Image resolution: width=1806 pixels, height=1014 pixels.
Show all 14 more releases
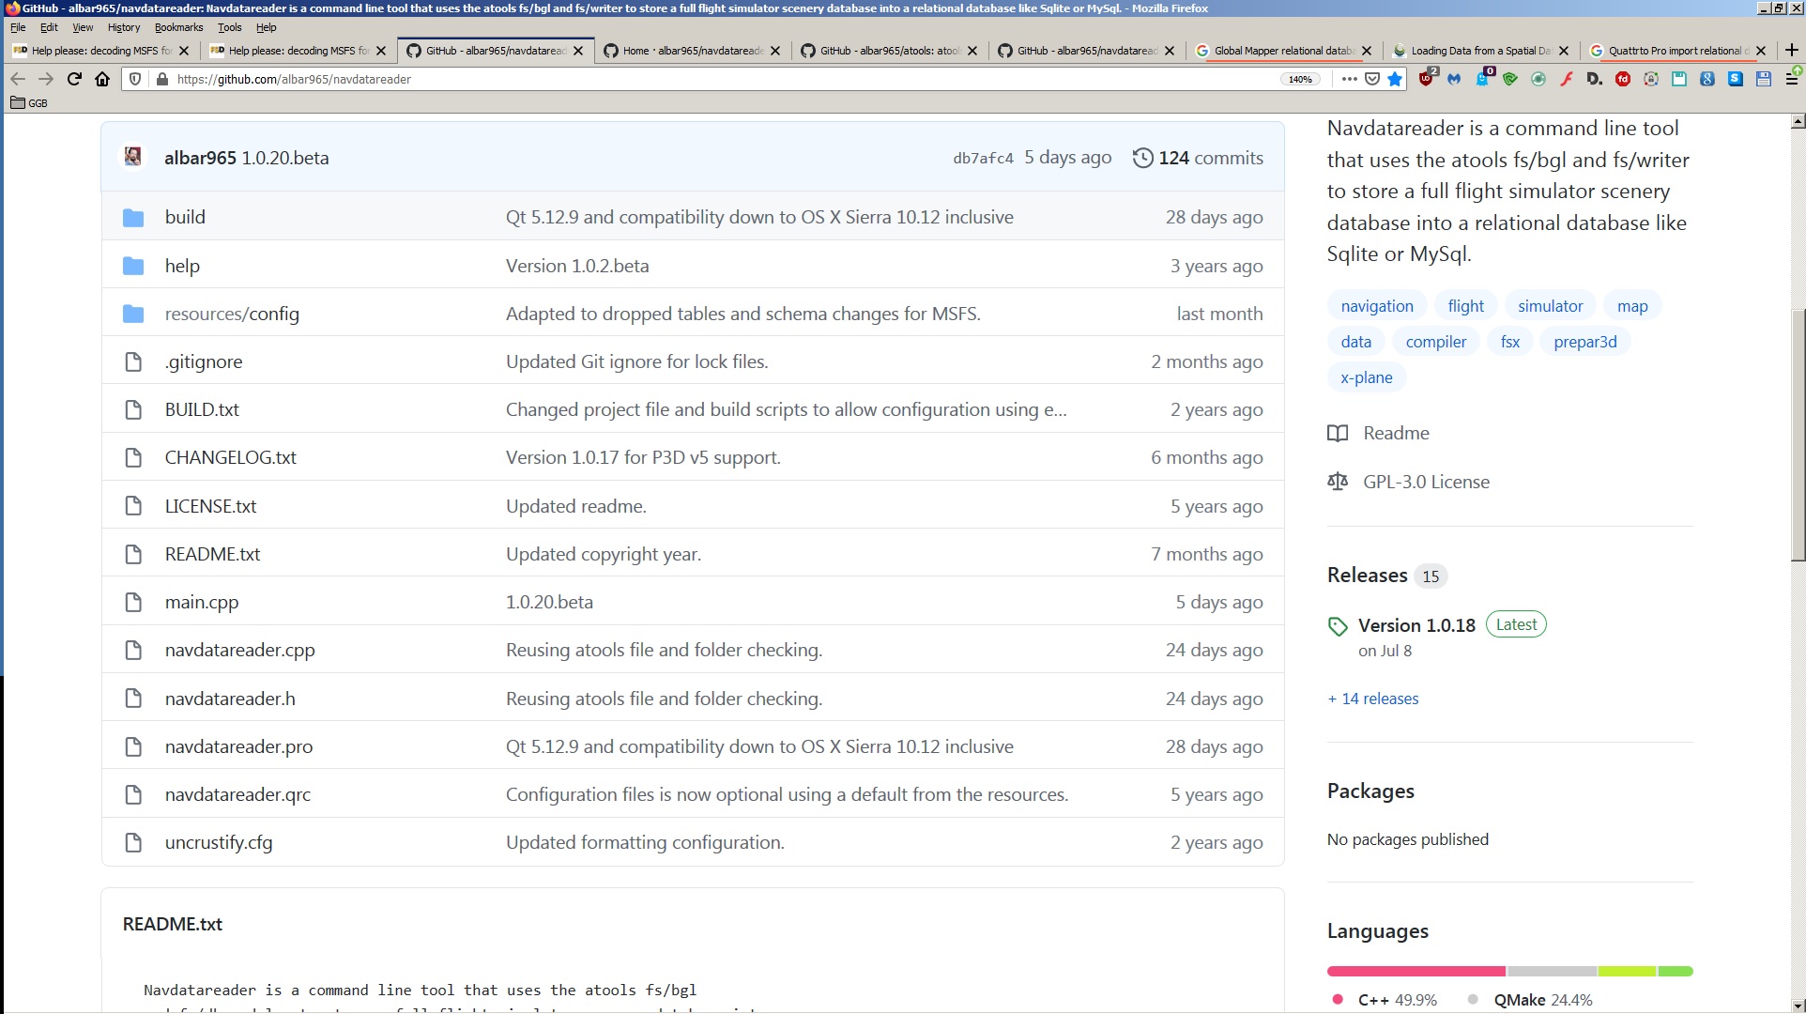tap(1371, 699)
